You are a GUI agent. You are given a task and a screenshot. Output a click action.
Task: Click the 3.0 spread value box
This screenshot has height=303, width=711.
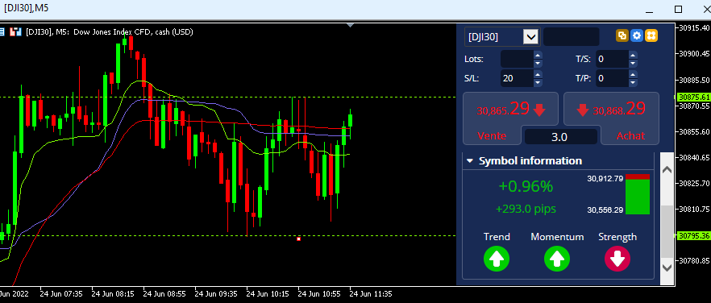click(x=560, y=136)
